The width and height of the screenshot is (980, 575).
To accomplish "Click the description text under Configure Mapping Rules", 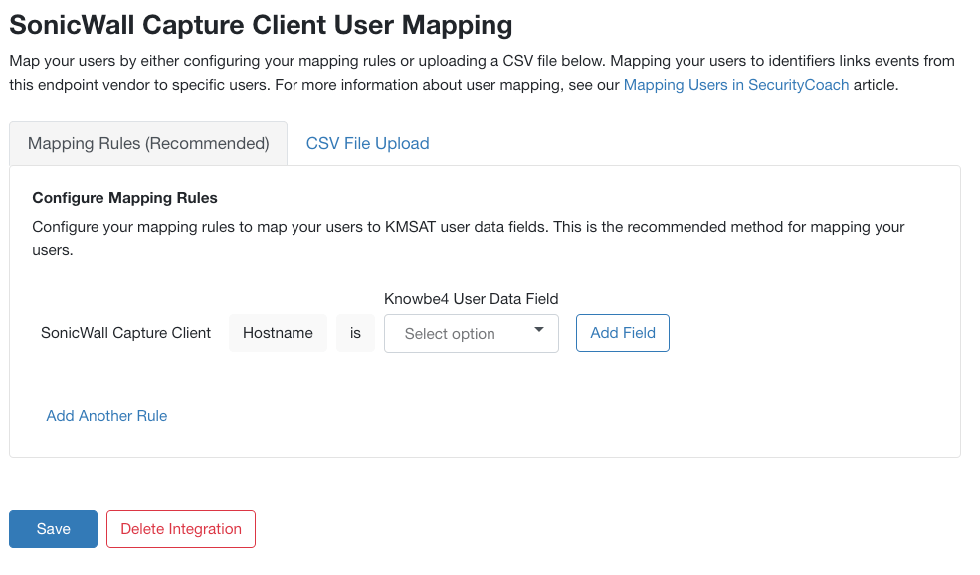I will (x=468, y=227).
